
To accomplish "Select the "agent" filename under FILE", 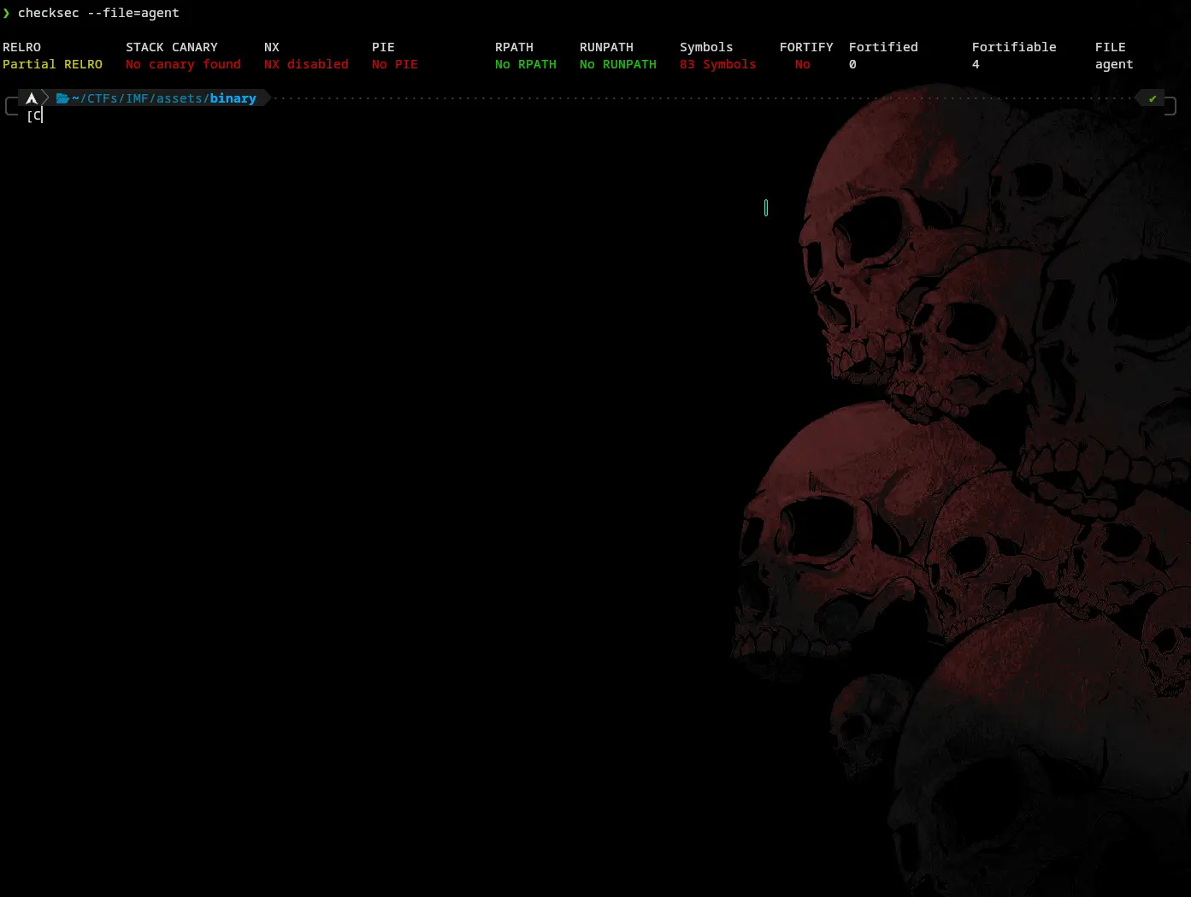I will tap(1113, 64).
